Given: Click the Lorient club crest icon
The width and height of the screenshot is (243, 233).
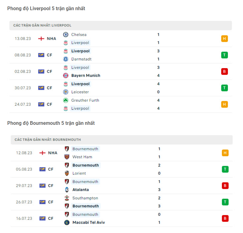Looking at the screenshot, I should click(x=67, y=173).
